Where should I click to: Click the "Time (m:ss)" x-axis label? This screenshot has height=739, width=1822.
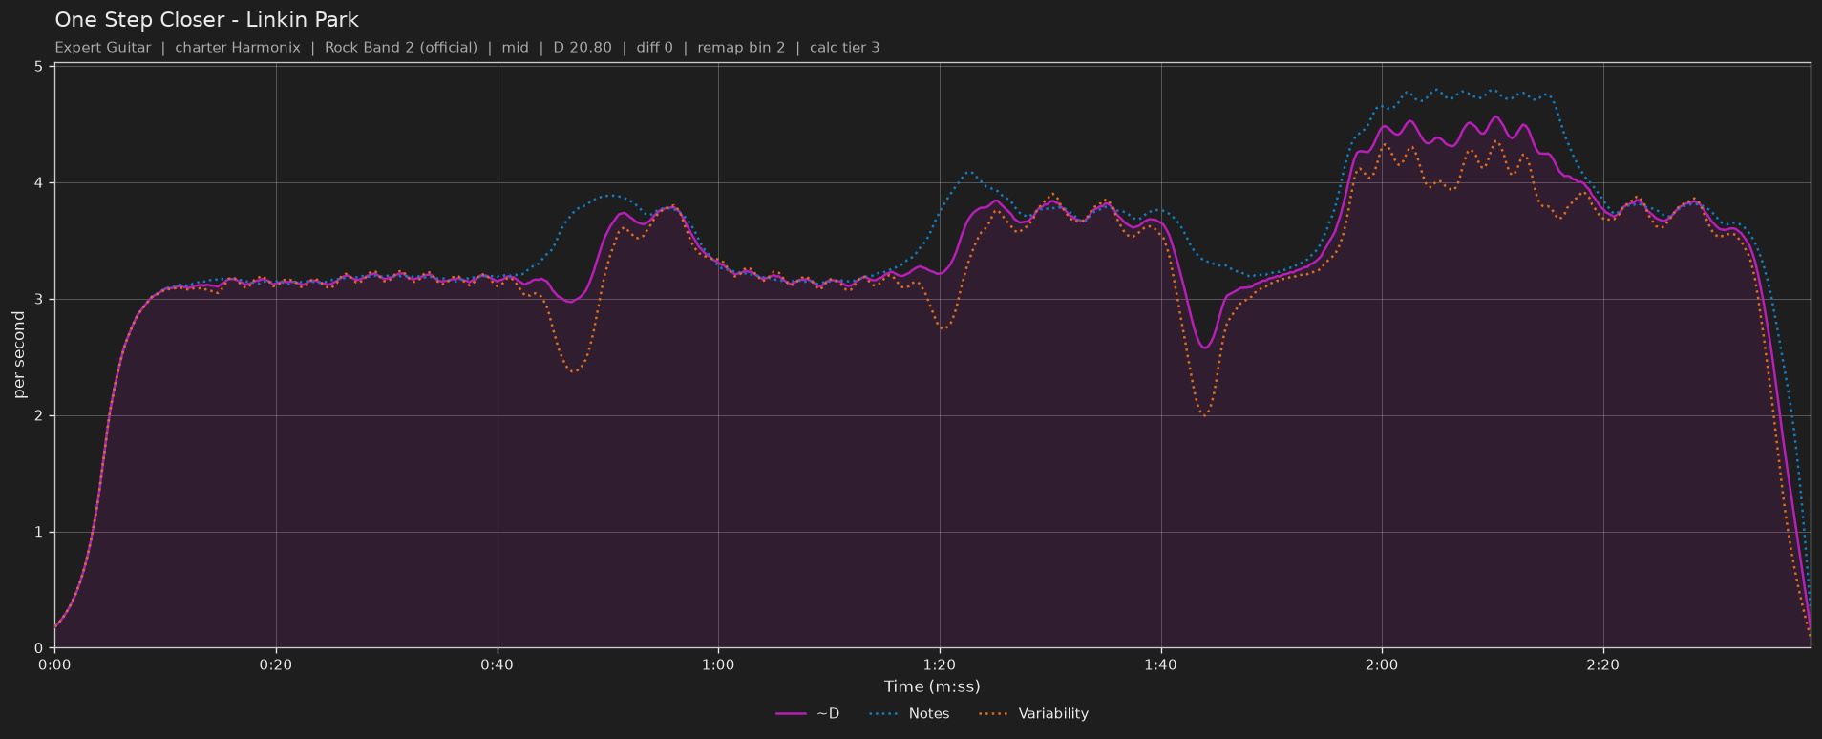pyautogui.click(x=932, y=686)
